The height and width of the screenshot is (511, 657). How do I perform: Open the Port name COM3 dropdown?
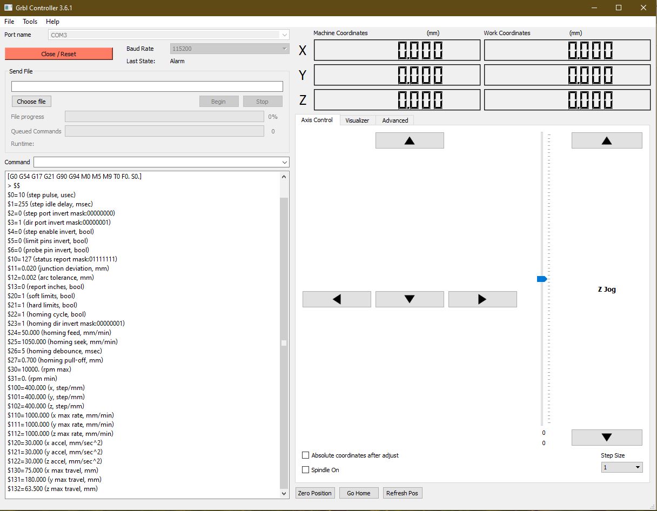284,35
